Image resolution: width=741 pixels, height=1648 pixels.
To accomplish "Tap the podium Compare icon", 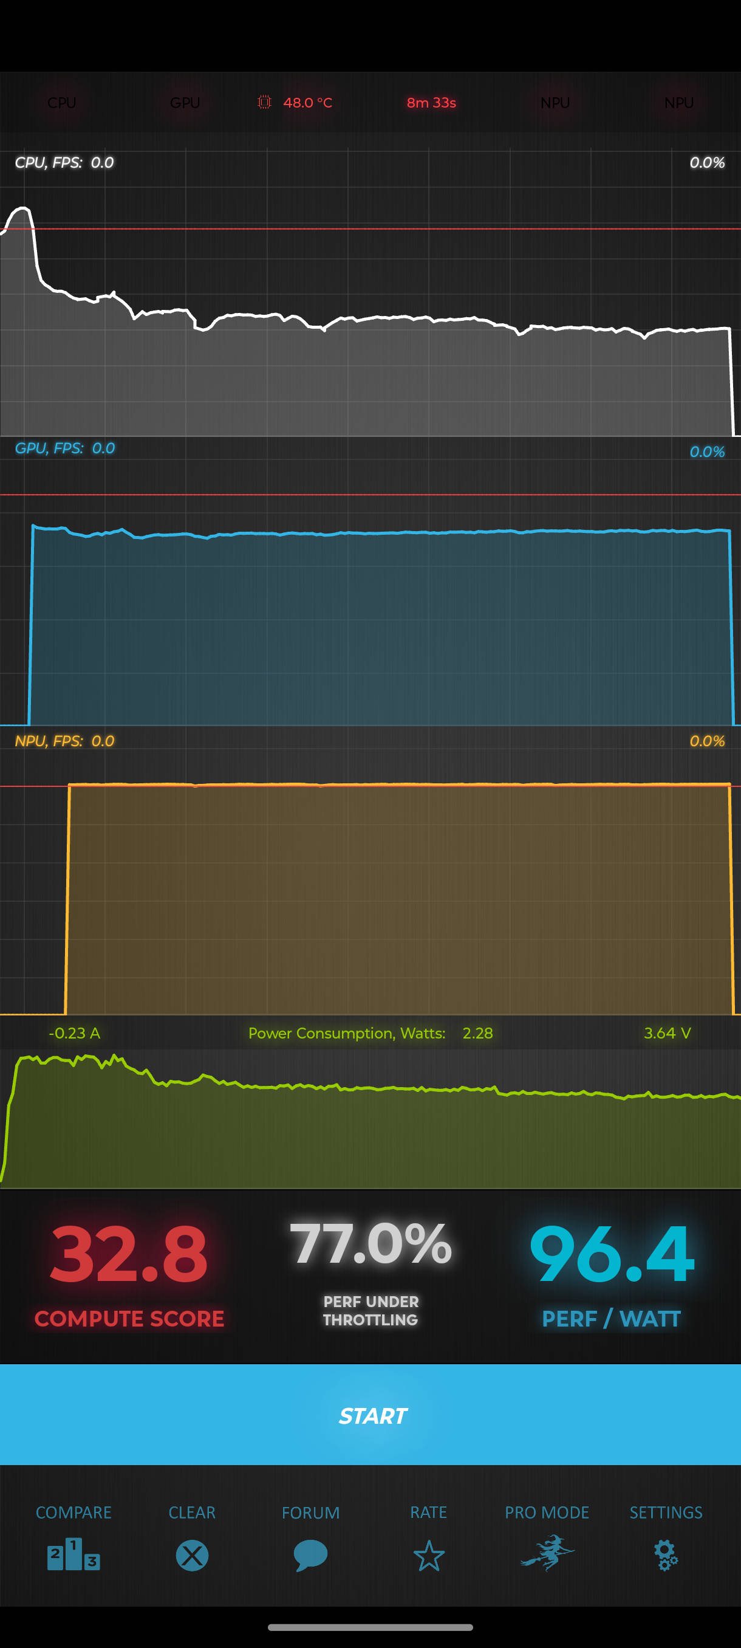I will coord(73,1554).
